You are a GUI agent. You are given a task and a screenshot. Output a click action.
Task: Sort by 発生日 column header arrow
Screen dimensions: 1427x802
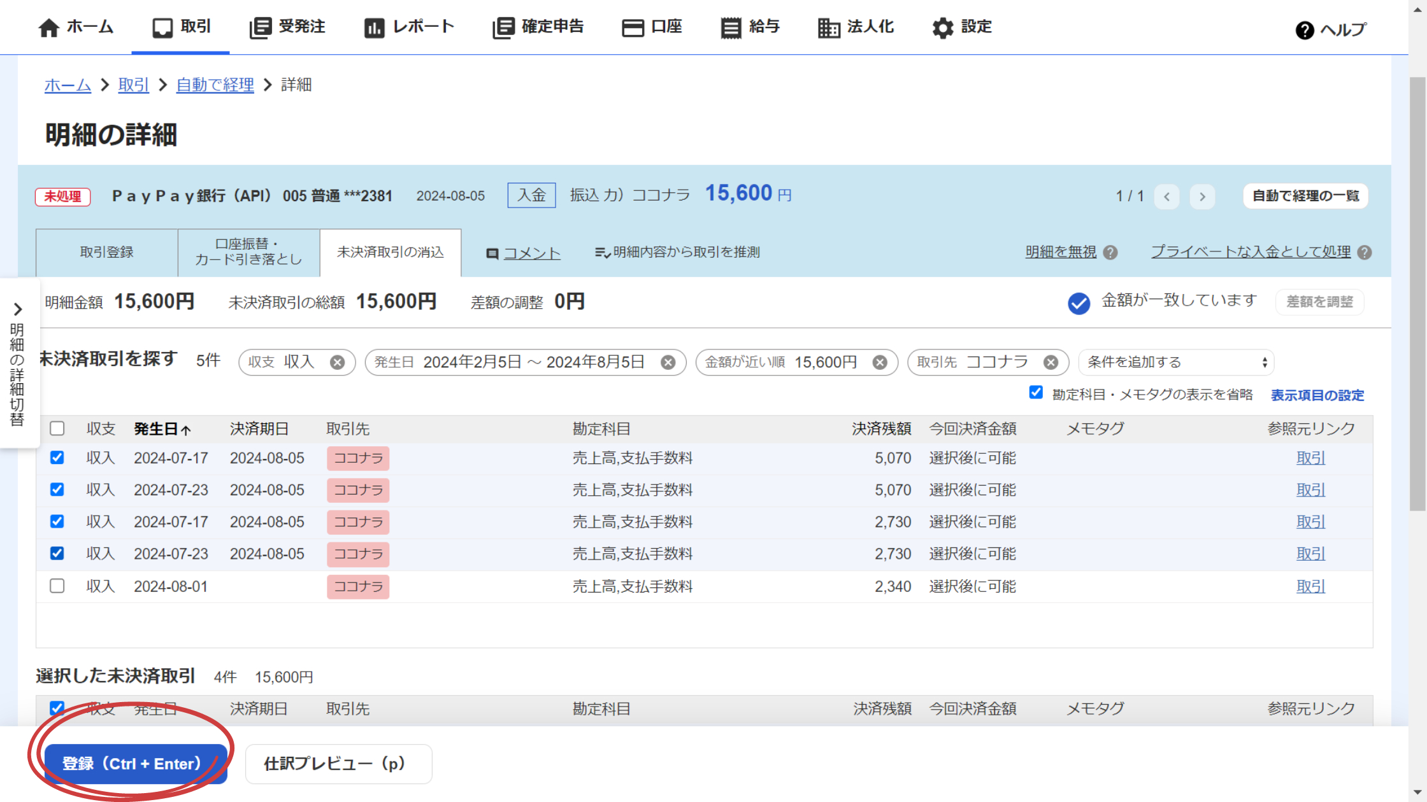[x=185, y=430]
